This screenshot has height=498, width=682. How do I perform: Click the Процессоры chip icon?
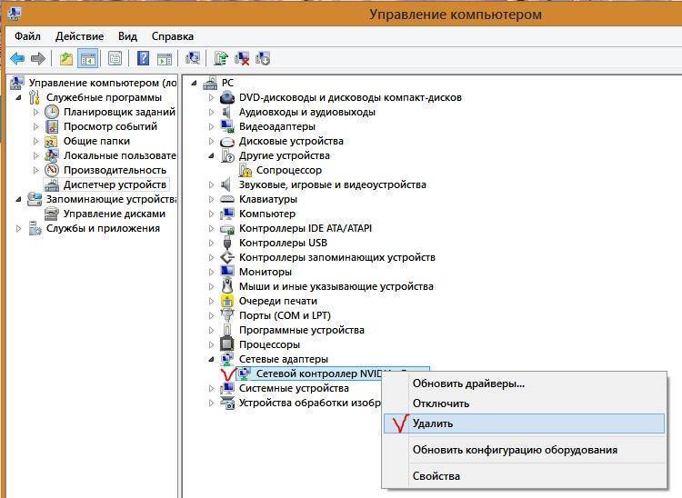coord(227,344)
